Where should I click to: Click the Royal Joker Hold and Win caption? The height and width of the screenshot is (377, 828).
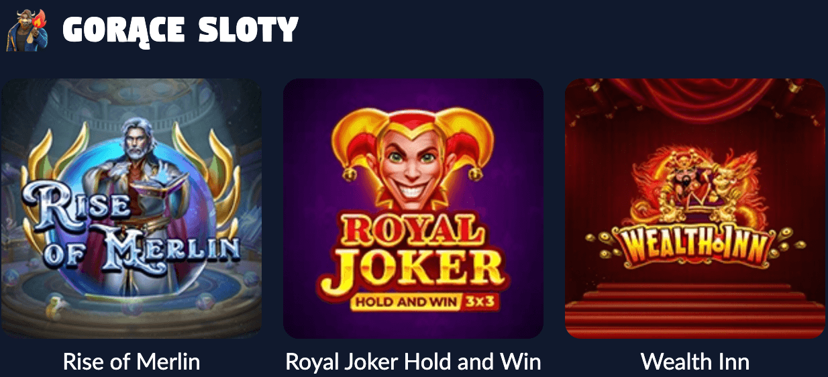[x=413, y=362]
